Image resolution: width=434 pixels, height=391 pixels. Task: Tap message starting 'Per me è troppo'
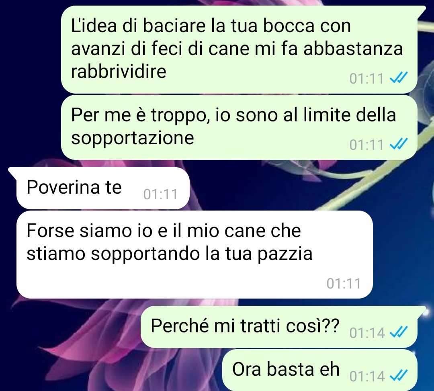[239, 127]
